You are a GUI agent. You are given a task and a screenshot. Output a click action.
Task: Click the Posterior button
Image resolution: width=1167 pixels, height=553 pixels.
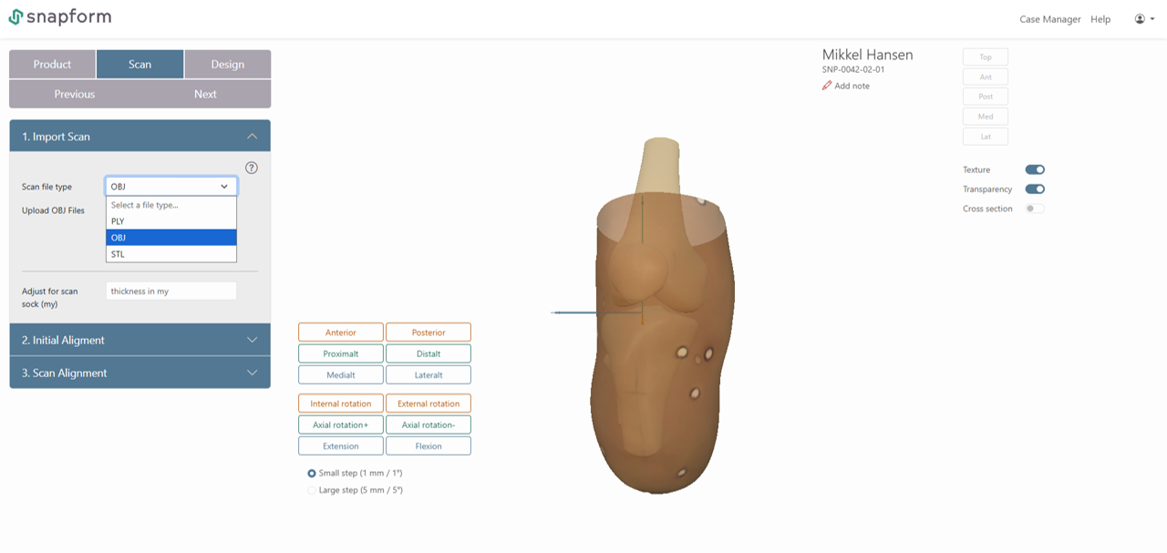[x=429, y=333]
